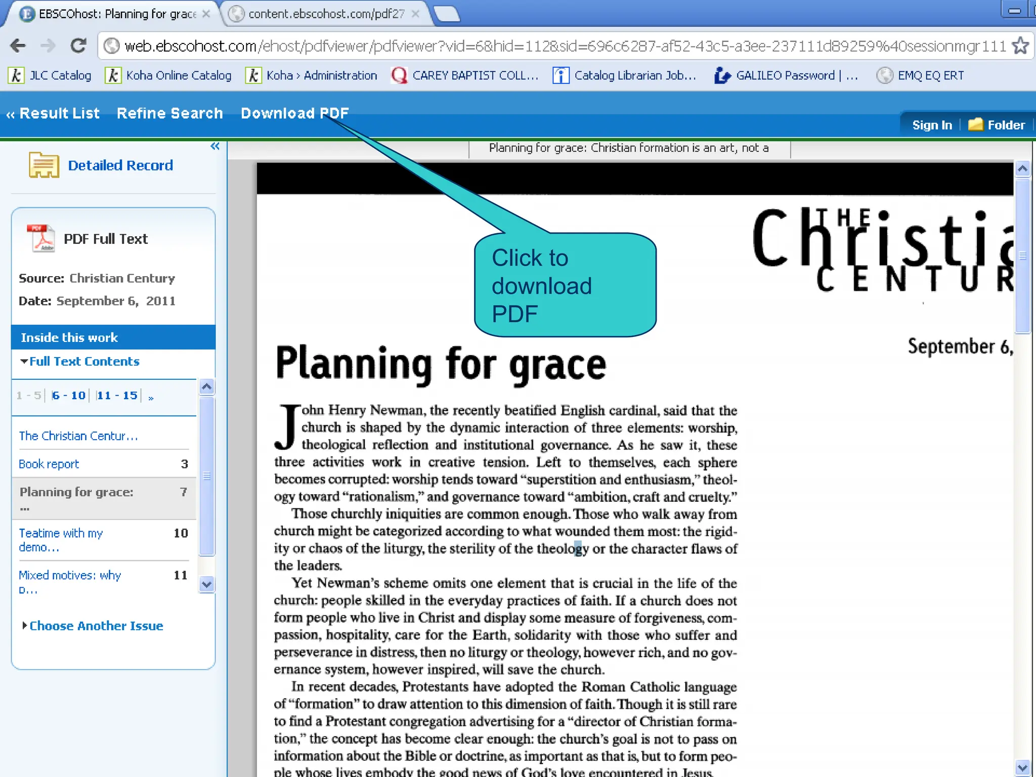Bookmark this page with the star icon
The height and width of the screenshot is (777, 1036).
(1020, 46)
